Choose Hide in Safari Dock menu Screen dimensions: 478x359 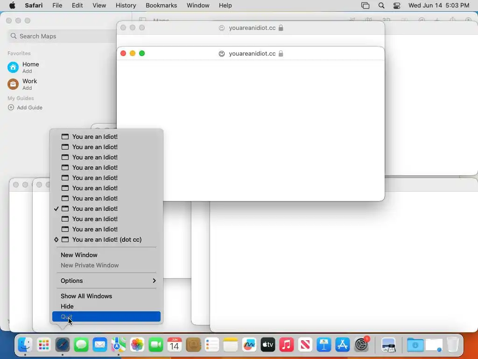coord(106,306)
